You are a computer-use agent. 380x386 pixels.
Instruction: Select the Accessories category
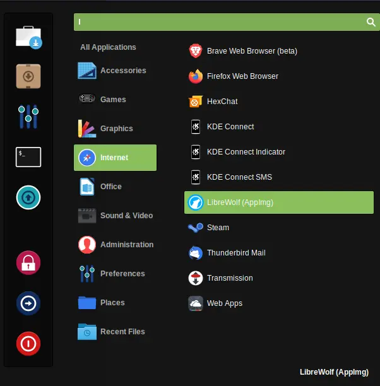point(115,71)
